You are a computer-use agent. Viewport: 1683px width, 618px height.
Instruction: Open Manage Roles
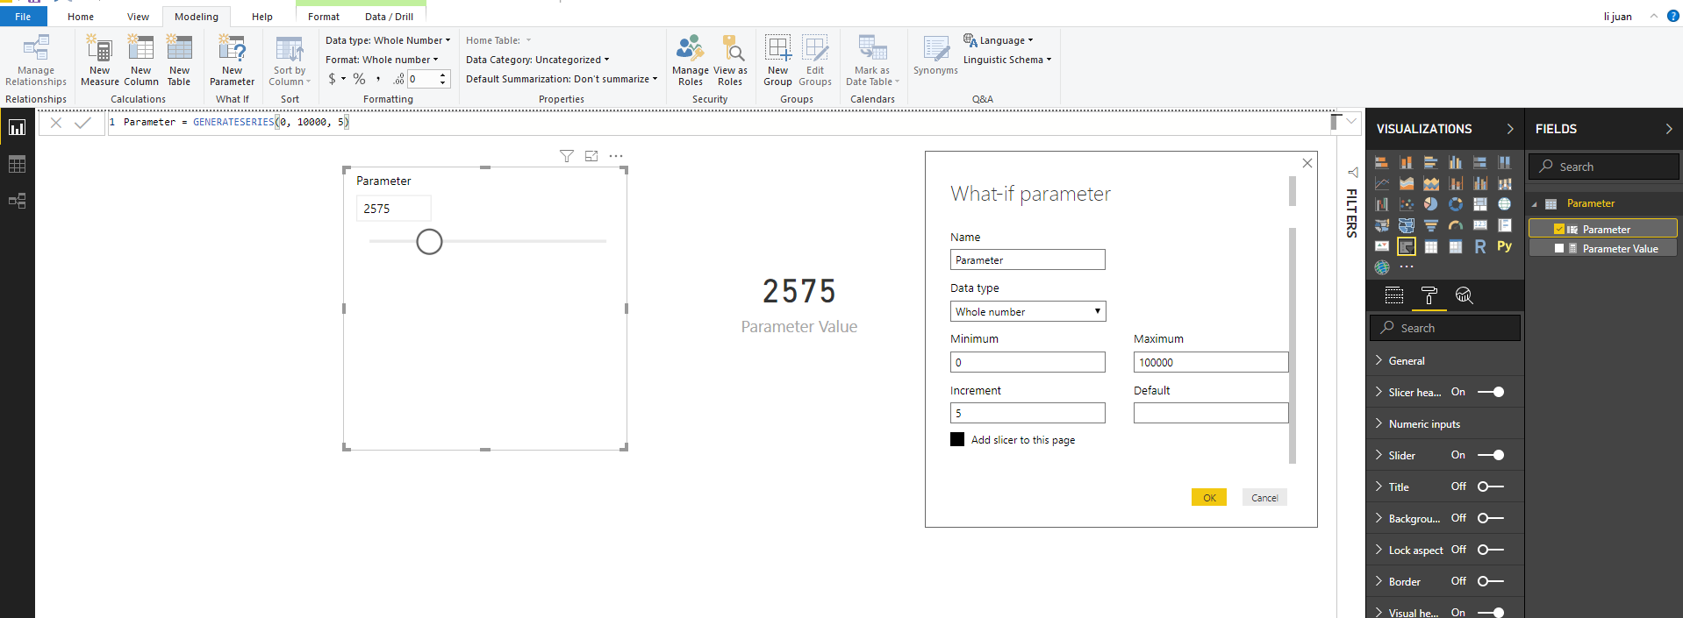click(x=690, y=60)
